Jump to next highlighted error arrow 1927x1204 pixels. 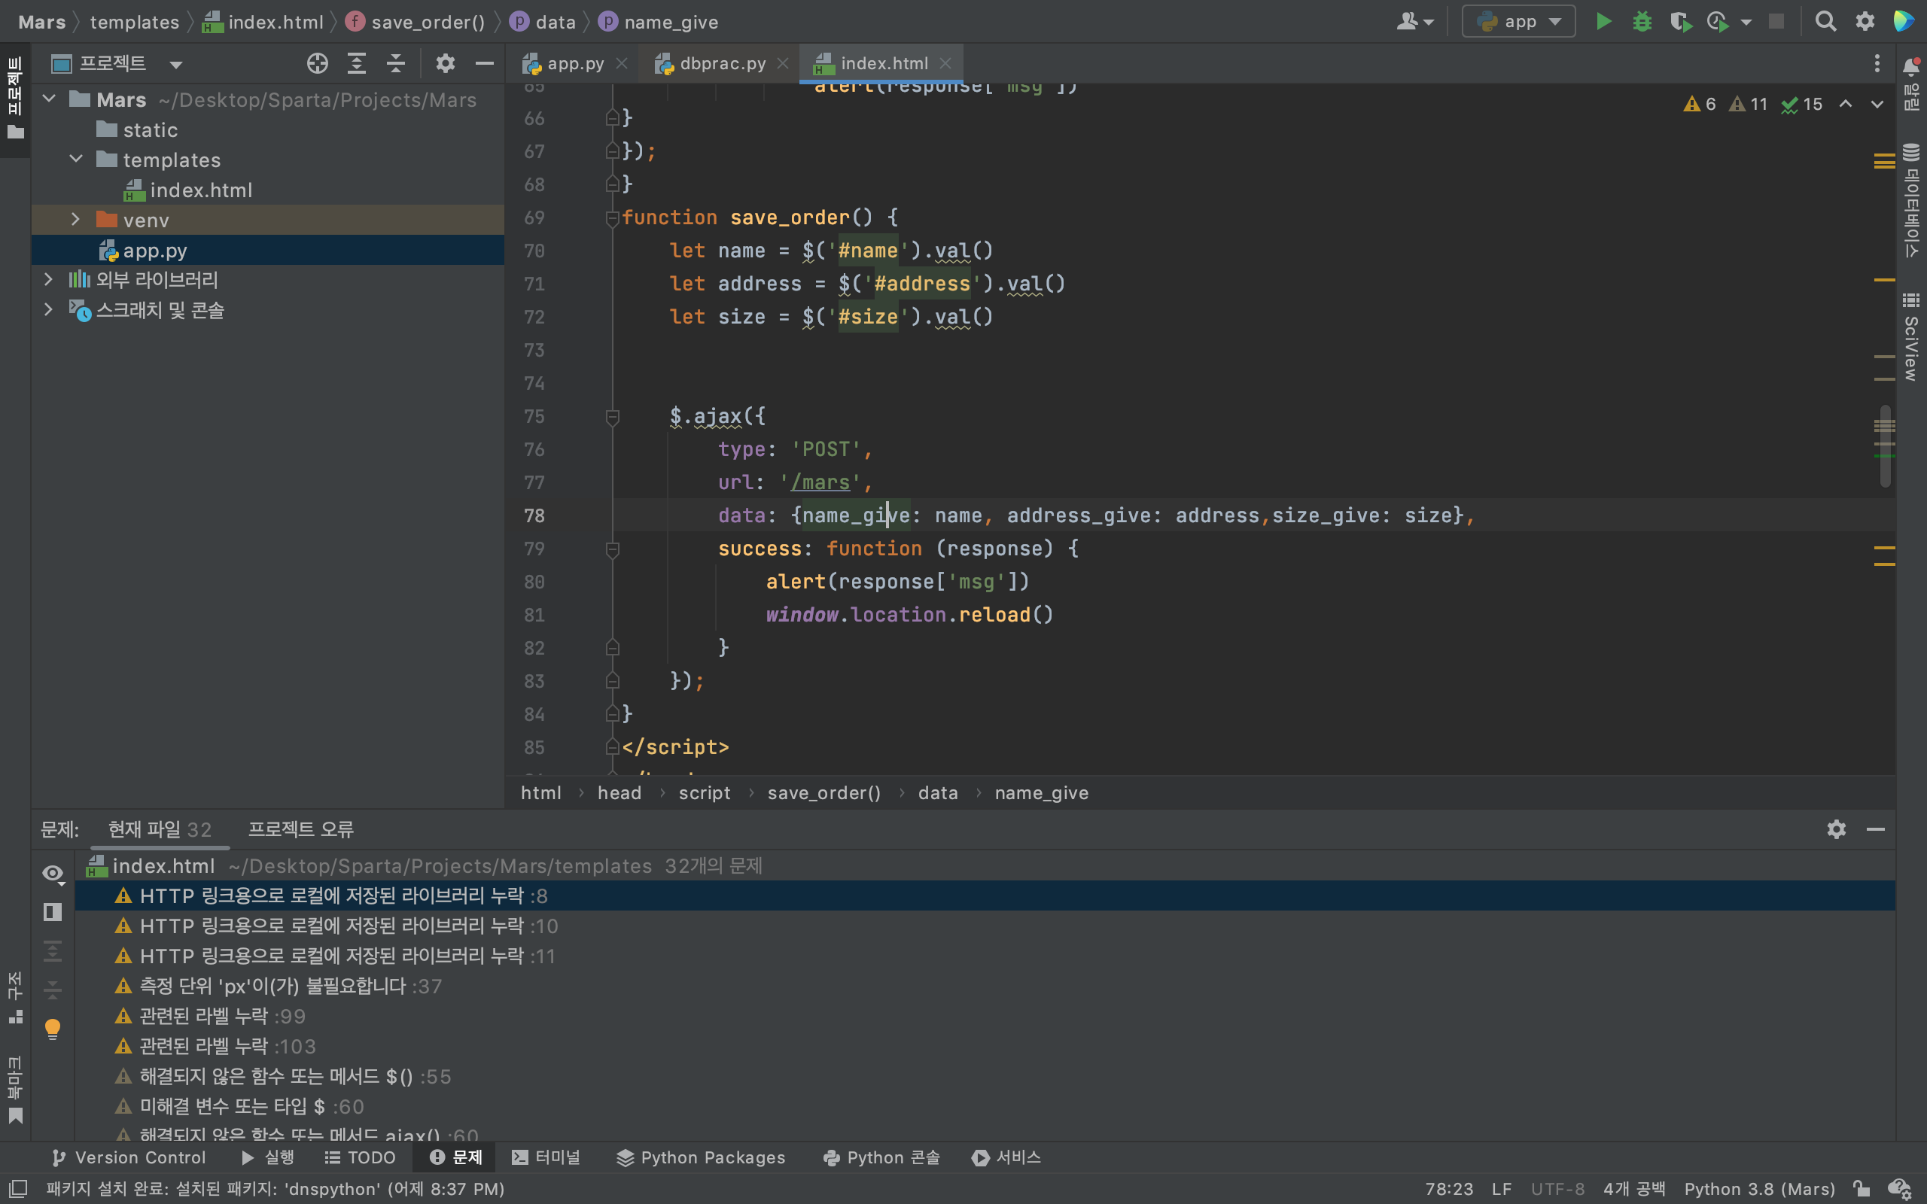click(x=1877, y=105)
